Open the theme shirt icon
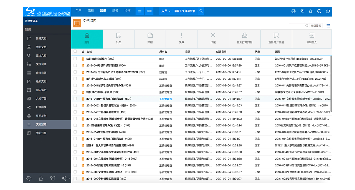 coord(53,178)
